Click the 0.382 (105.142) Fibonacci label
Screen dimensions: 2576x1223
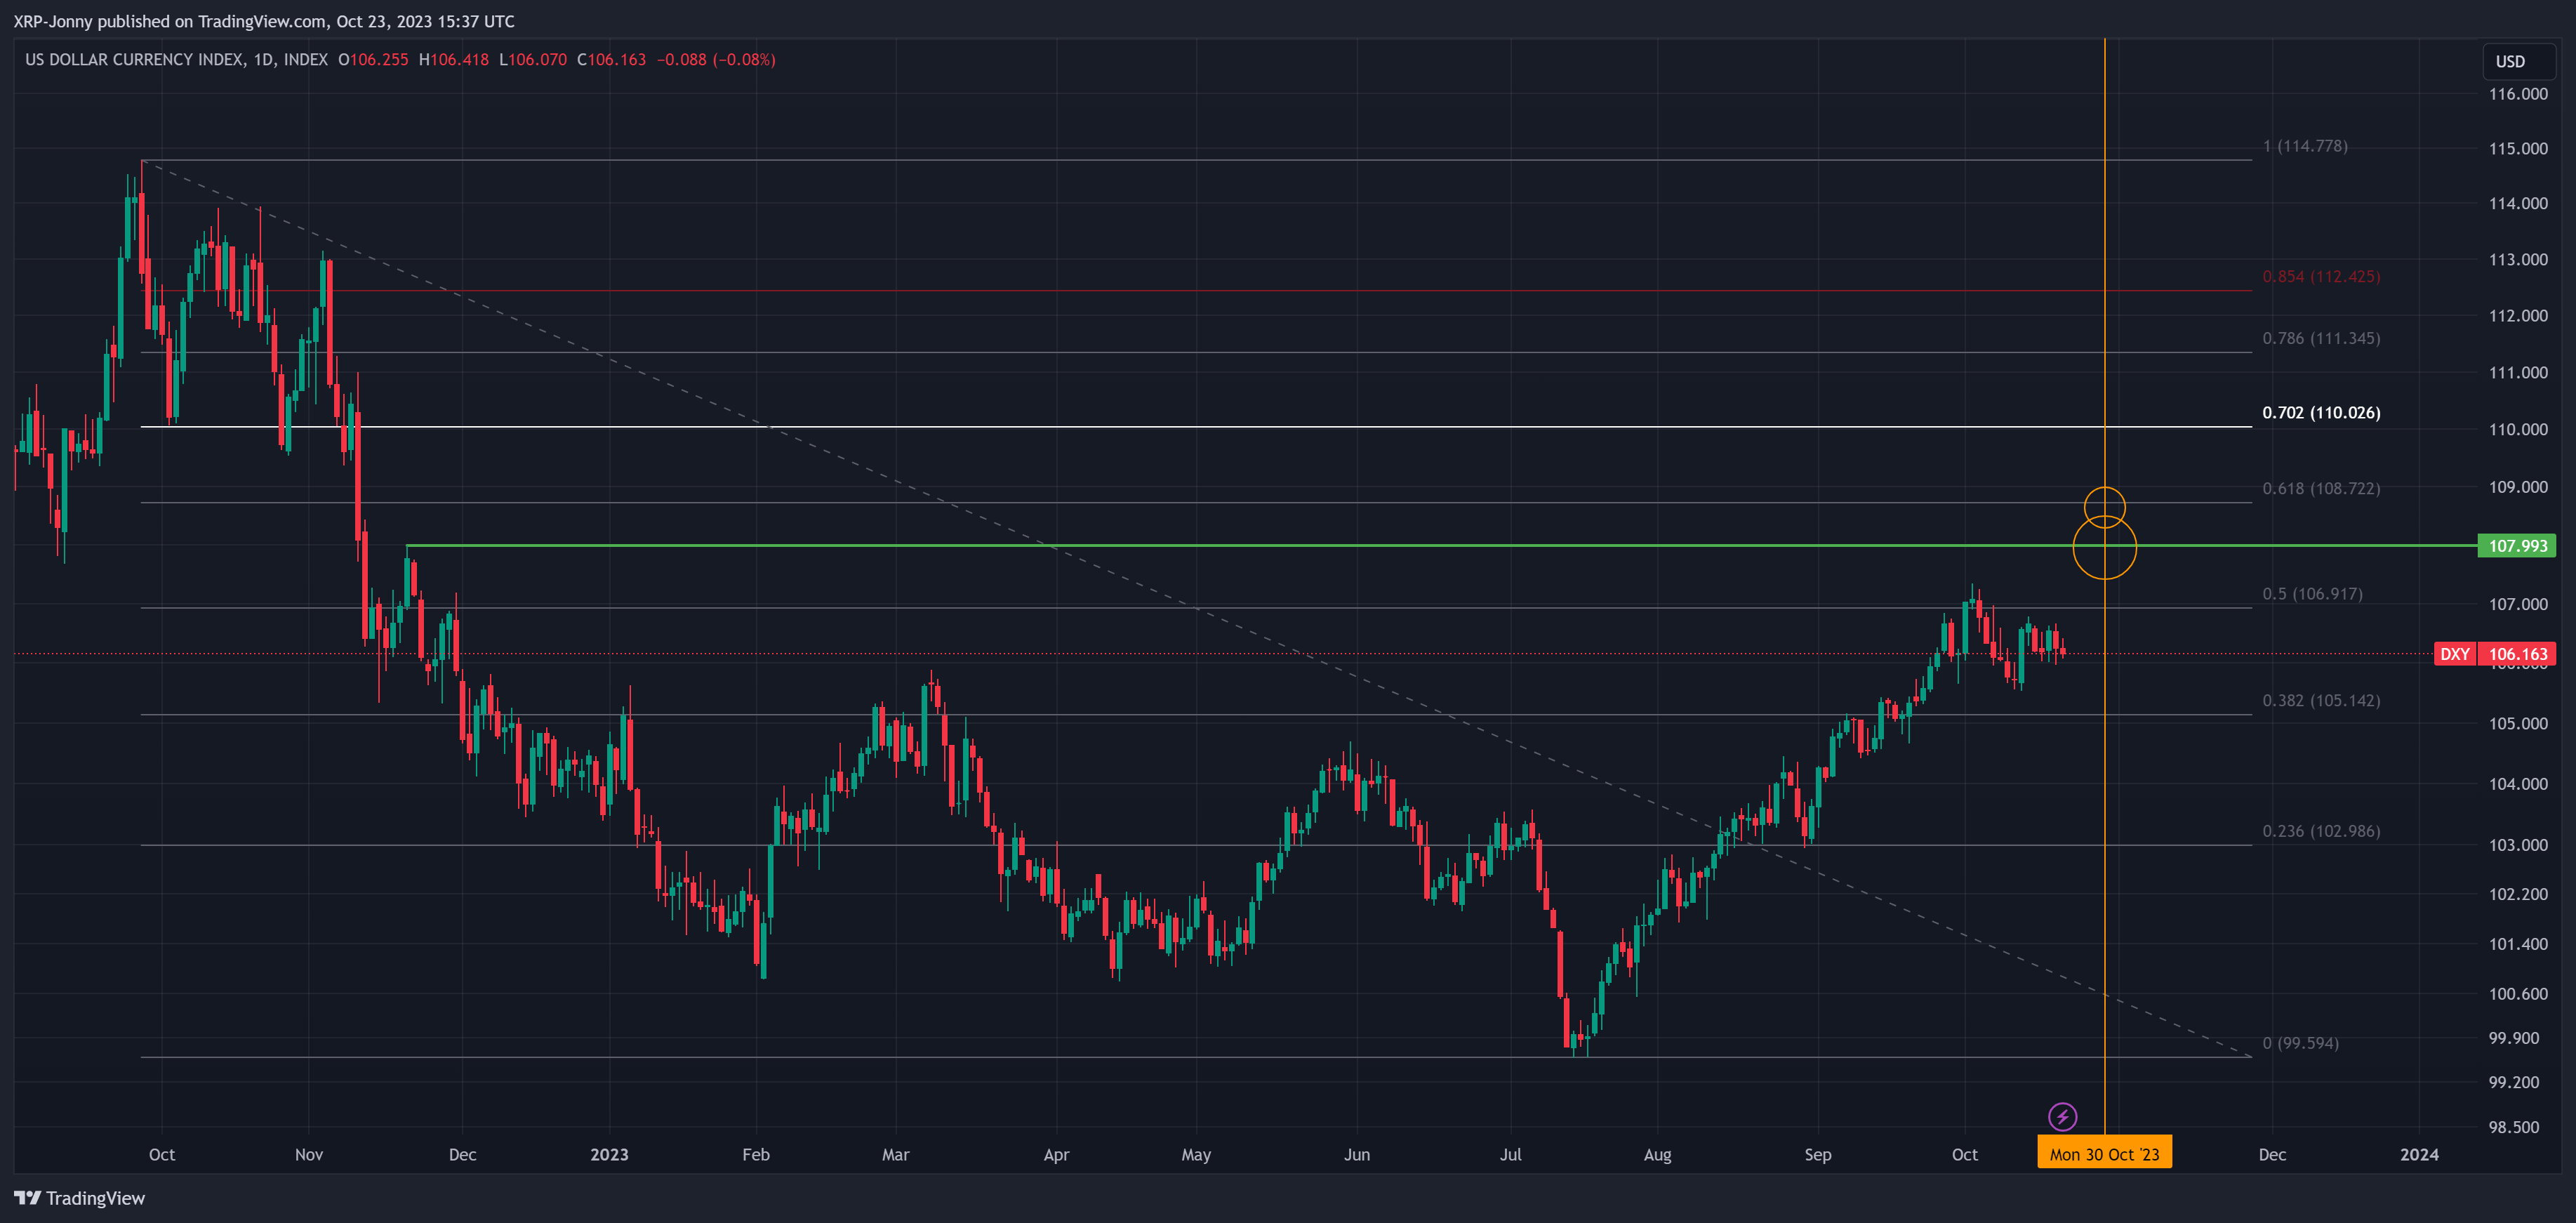[x=2321, y=700]
